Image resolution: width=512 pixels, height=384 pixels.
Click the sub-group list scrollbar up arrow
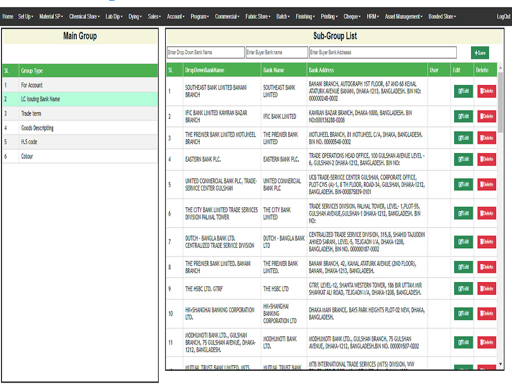pyautogui.click(x=501, y=68)
